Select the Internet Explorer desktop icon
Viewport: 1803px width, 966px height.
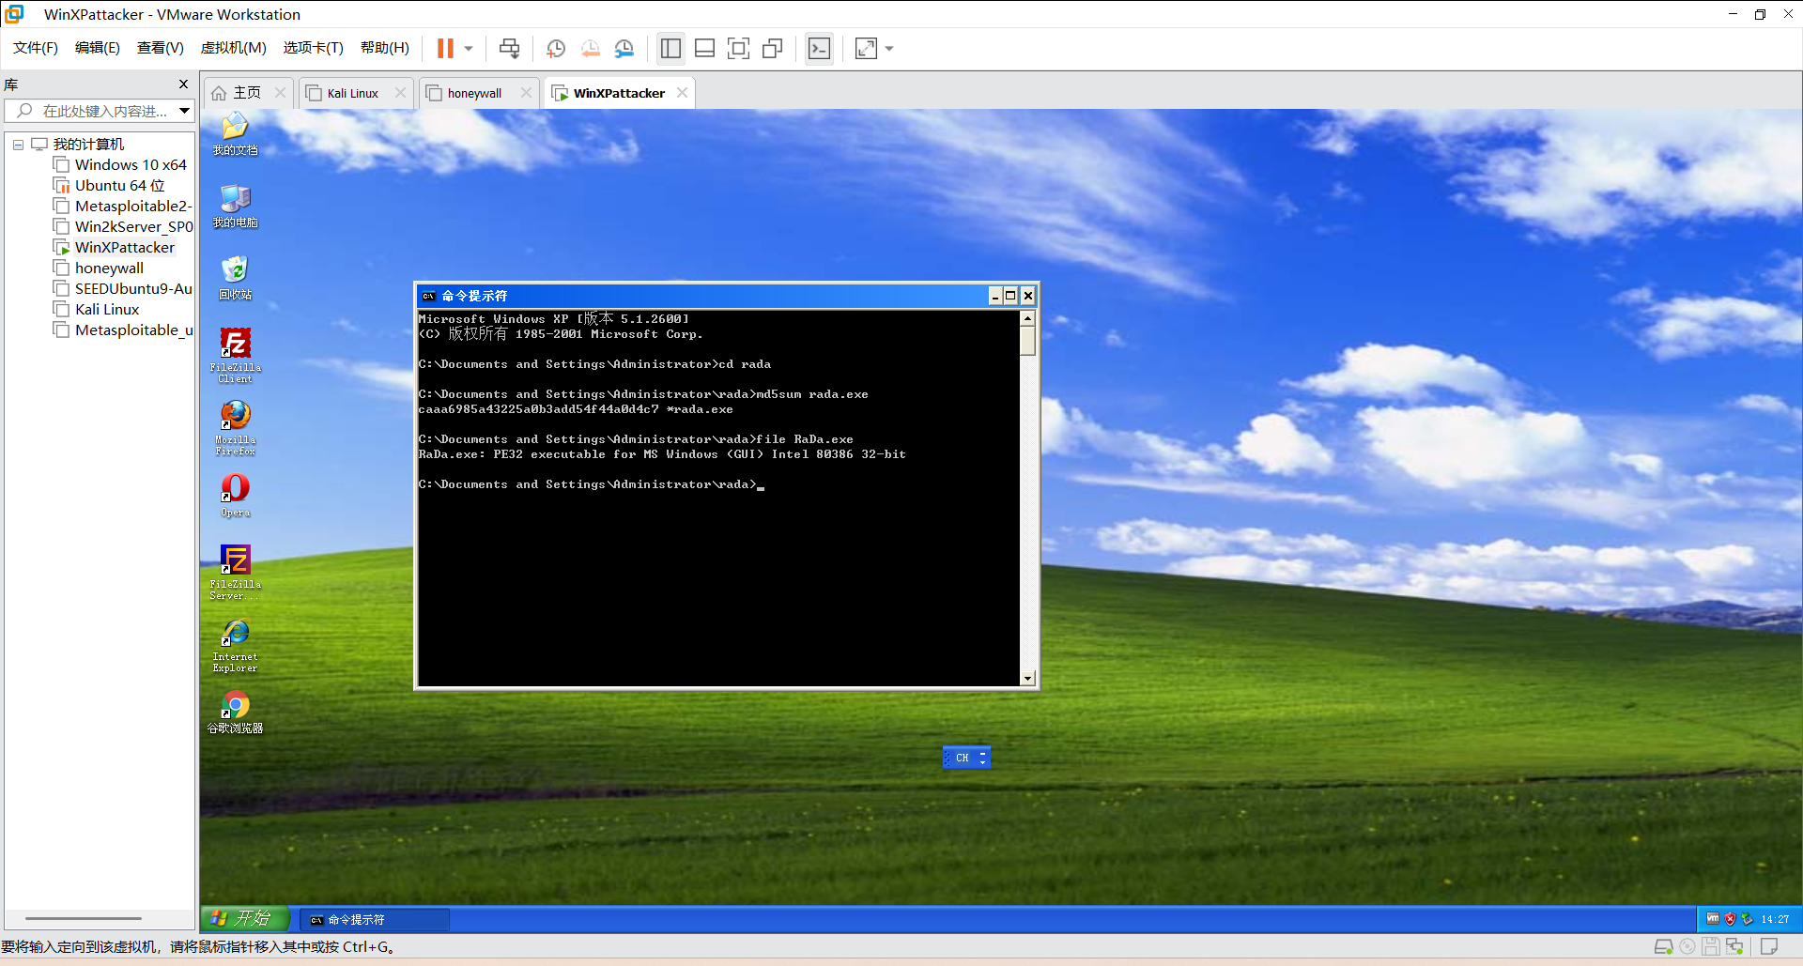point(235,645)
